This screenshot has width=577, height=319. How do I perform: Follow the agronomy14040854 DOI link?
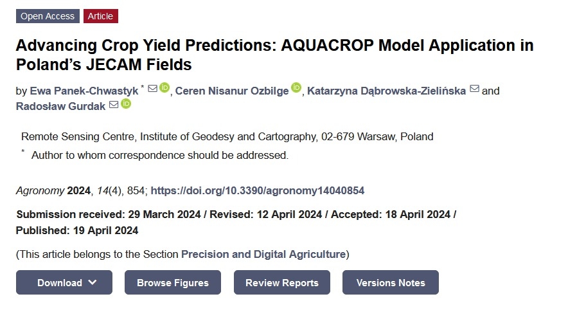(x=258, y=191)
